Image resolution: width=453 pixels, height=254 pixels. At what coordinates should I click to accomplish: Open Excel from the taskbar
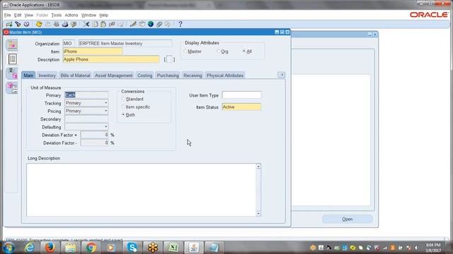pyautogui.click(x=173, y=248)
